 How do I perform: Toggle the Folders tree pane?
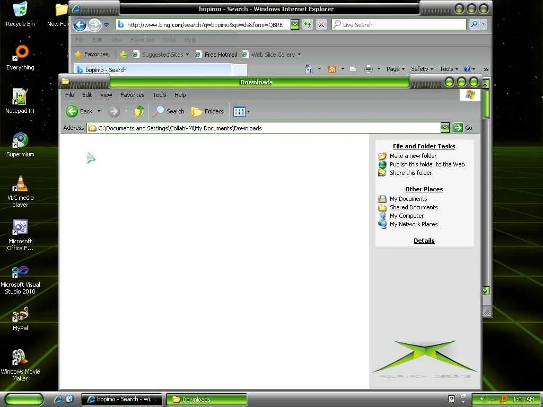pos(207,111)
